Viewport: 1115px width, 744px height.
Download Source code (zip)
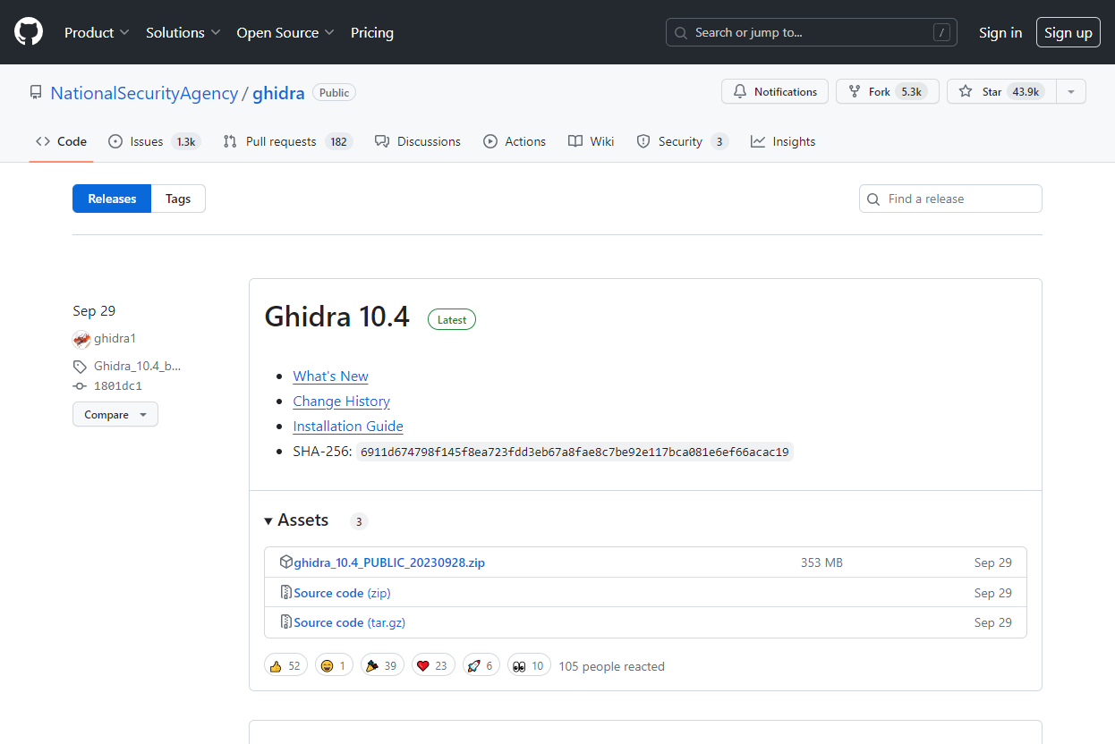[342, 593]
